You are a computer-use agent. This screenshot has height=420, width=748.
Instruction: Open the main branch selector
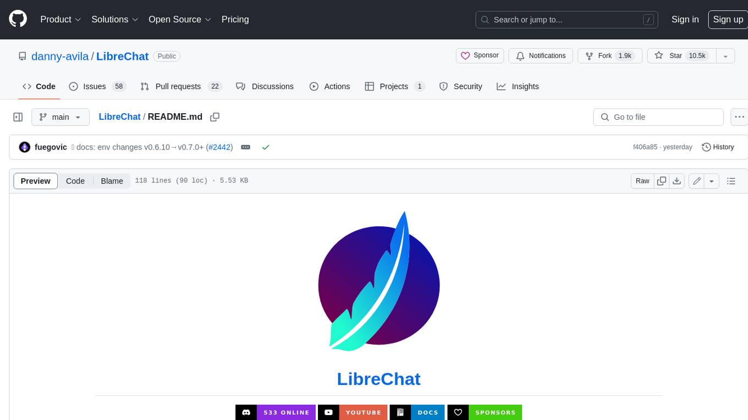pyautogui.click(x=61, y=117)
